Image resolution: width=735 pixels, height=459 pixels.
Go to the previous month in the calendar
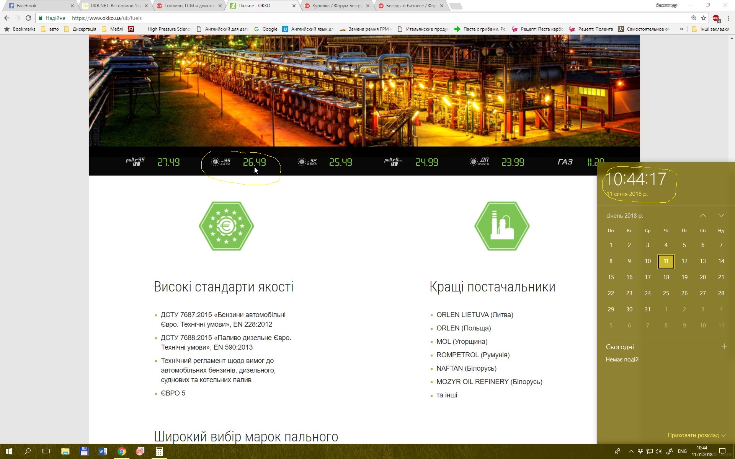coord(702,215)
